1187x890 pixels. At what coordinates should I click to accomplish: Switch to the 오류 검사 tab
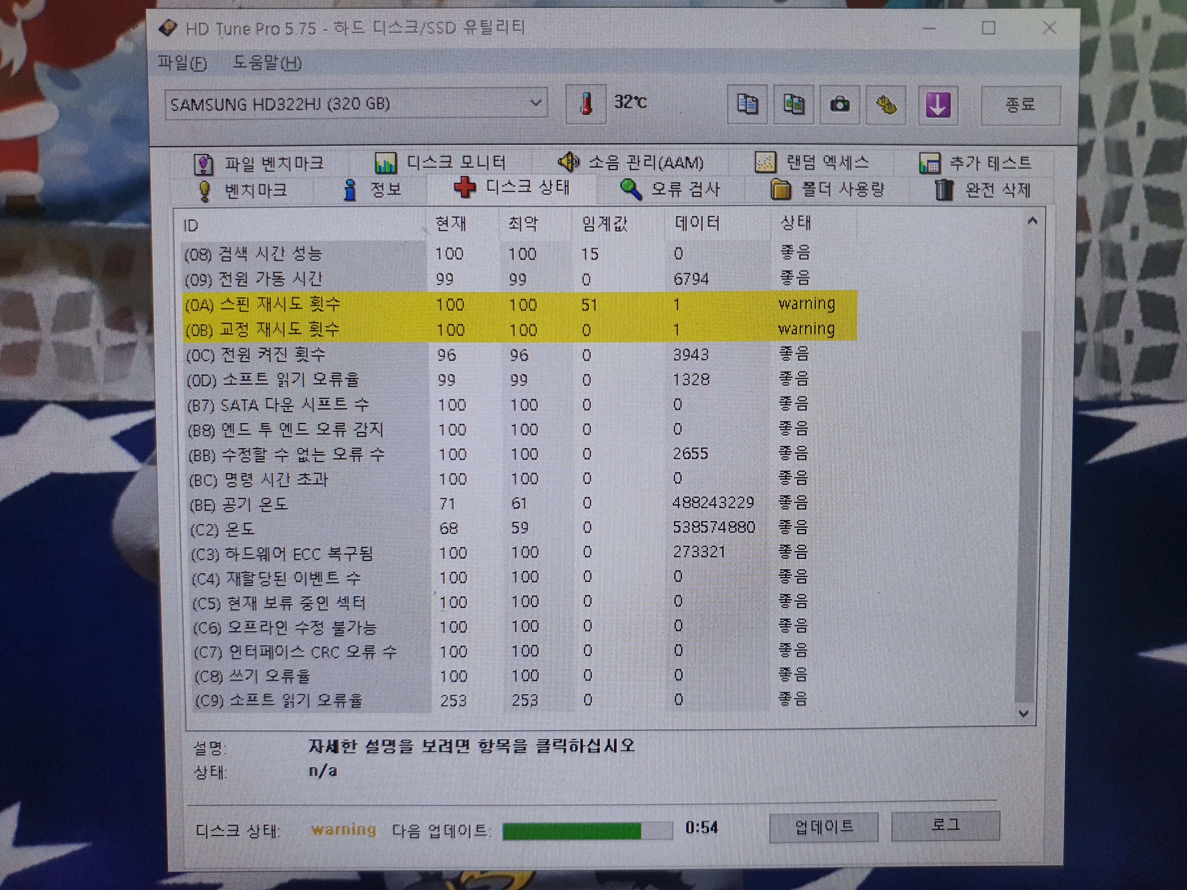coord(670,189)
